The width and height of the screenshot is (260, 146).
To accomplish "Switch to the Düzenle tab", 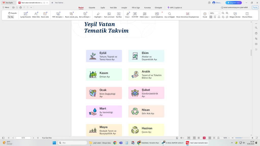I will pyautogui.click(x=92, y=8).
